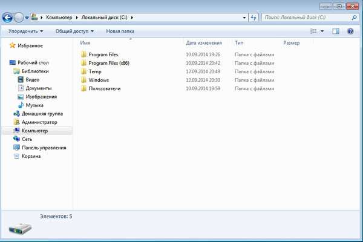Click the Администратор user folder icon
This screenshot has height=242, width=363.
point(16,122)
